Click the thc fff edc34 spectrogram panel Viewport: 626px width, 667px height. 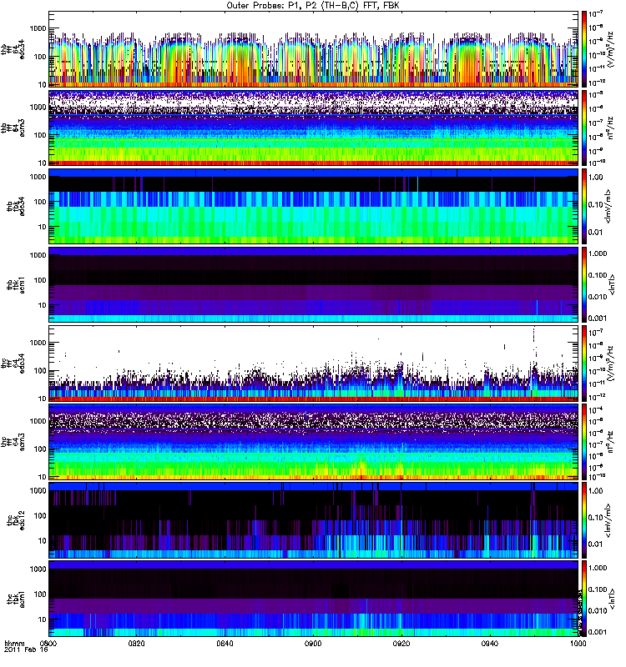pos(313,363)
